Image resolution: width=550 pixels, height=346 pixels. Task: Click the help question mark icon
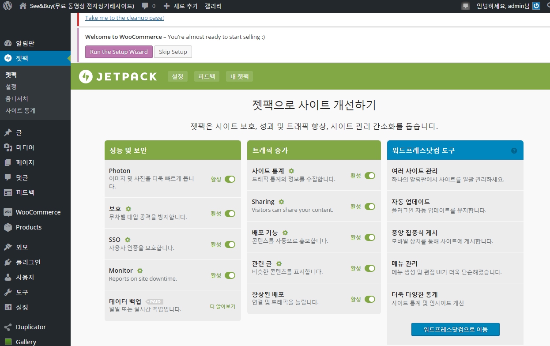click(514, 150)
